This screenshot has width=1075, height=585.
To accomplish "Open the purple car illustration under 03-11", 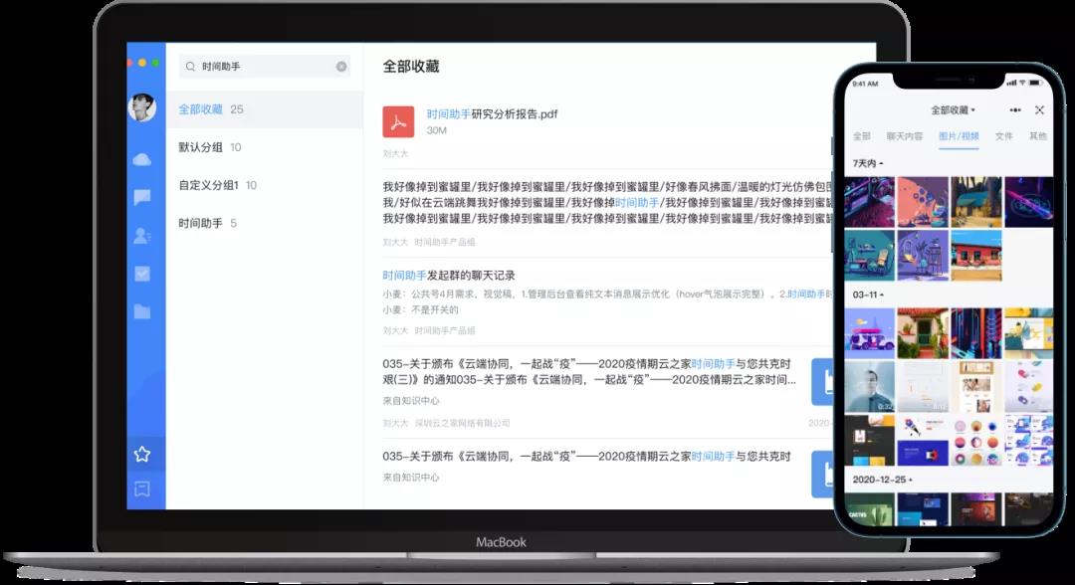I will 869,333.
